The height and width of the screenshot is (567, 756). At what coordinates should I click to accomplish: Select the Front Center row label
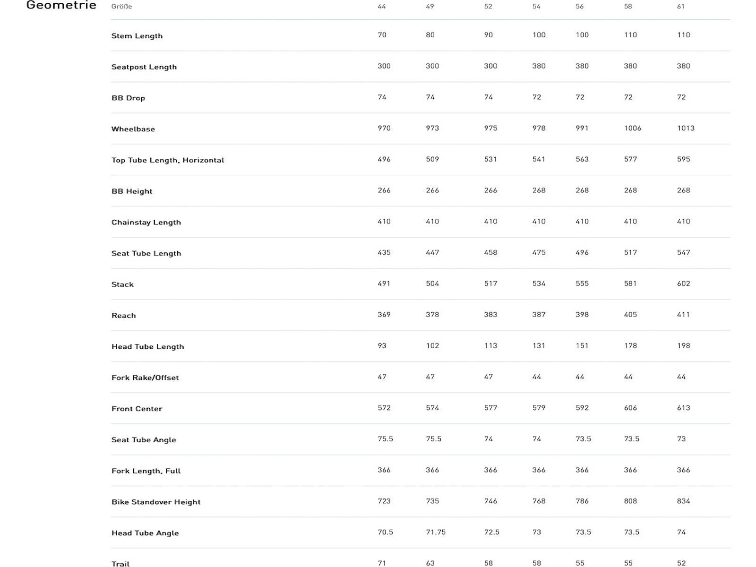[x=137, y=409]
